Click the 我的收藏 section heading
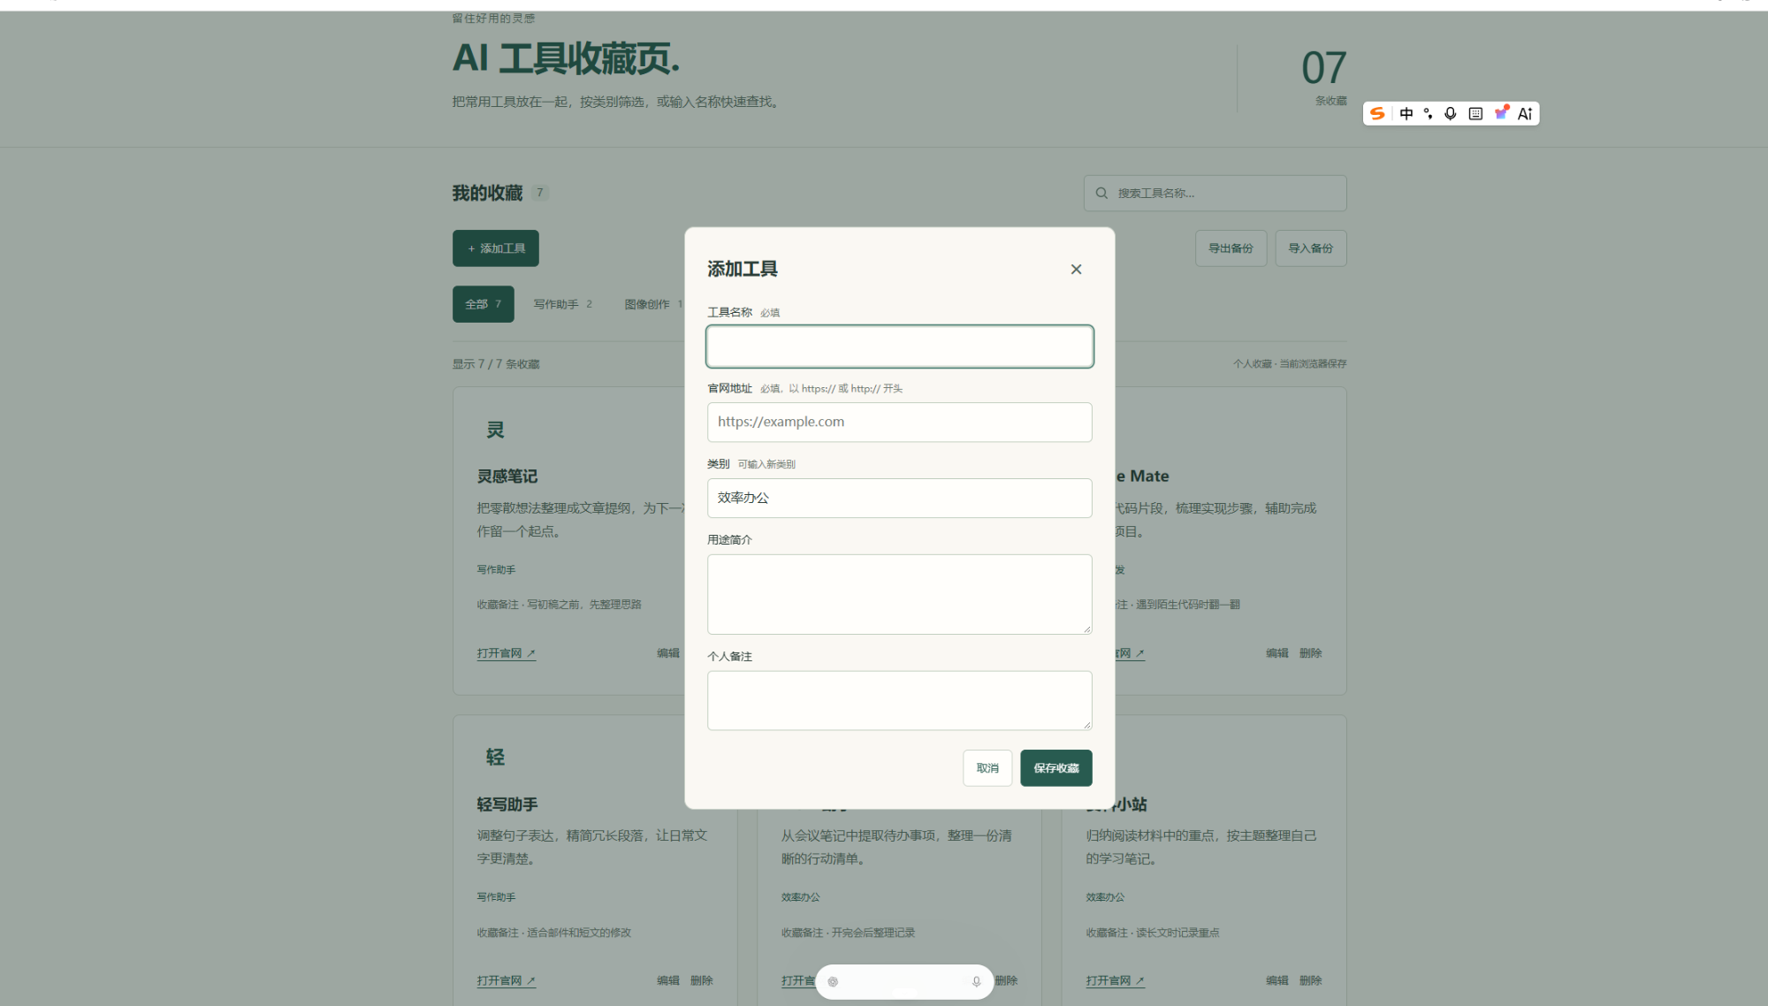 point(487,193)
